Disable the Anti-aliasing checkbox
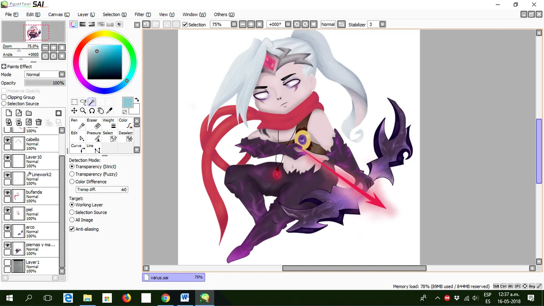544x306 pixels. [x=72, y=229]
